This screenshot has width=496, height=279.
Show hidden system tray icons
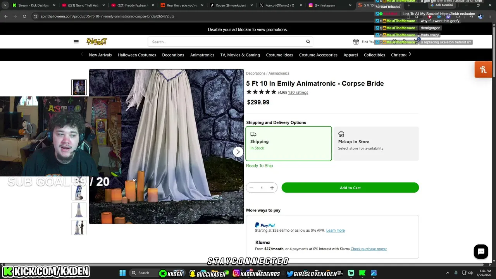(x=448, y=273)
